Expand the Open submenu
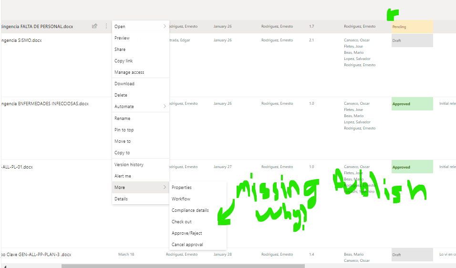The height and width of the screenshot is (268, 456). point(140,27)
